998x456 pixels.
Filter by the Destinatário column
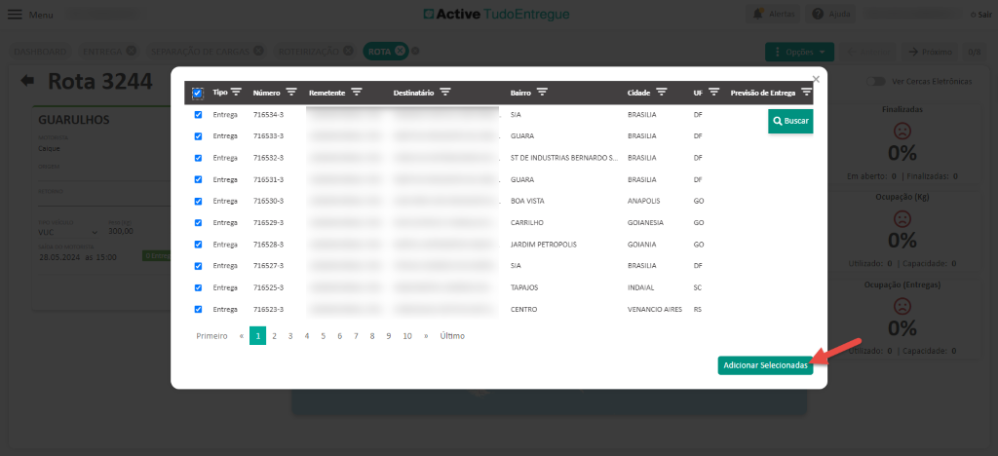(x=445, y=93)
